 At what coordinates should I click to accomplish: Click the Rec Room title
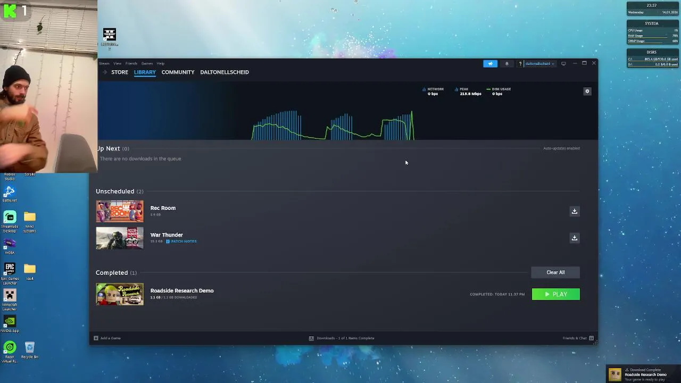tap(163, 208)
